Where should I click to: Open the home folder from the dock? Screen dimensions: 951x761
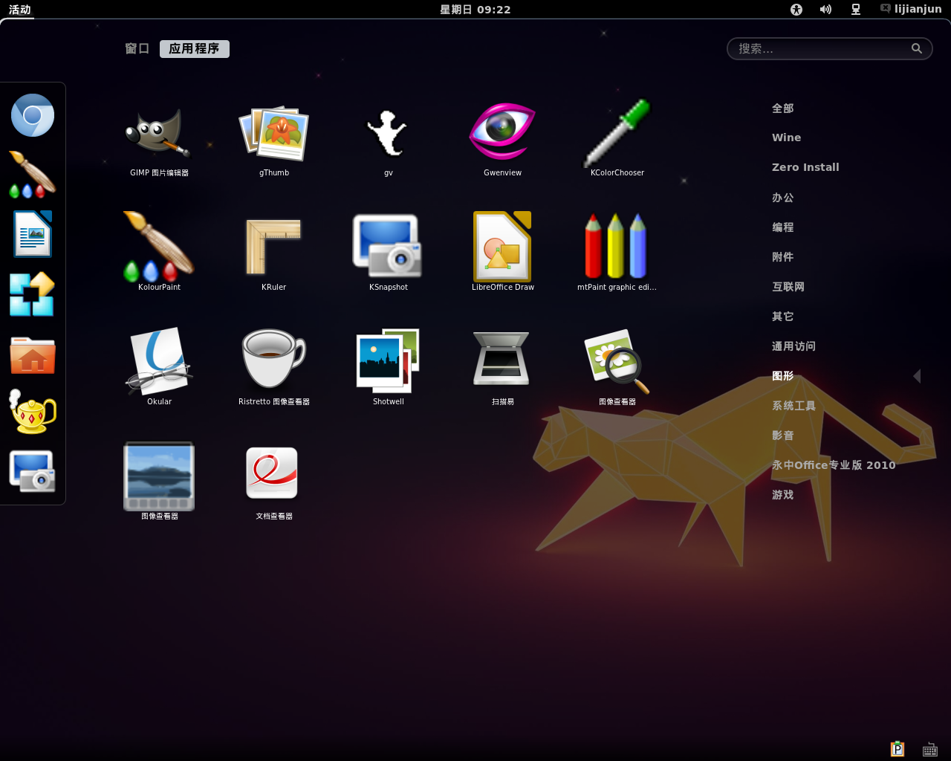pos(33,354)
